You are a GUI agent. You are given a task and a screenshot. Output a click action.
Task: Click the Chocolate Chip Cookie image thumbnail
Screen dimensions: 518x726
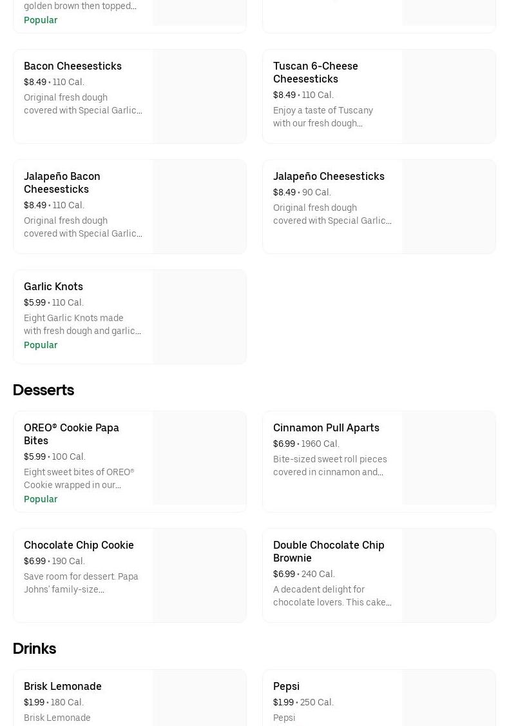coord(200,576)
